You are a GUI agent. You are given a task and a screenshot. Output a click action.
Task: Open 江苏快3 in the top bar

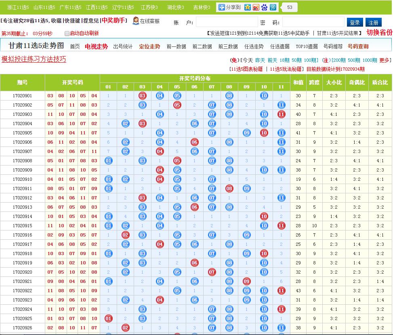[x=149, y=7]
